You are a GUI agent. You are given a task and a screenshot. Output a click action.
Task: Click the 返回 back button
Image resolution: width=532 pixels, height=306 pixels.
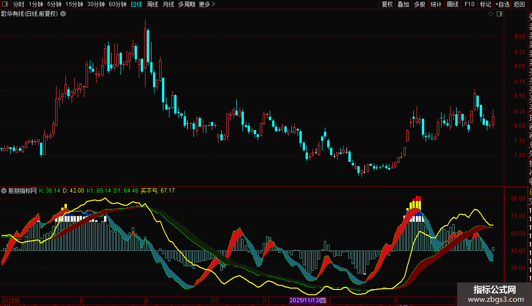[x=519, y=4]
